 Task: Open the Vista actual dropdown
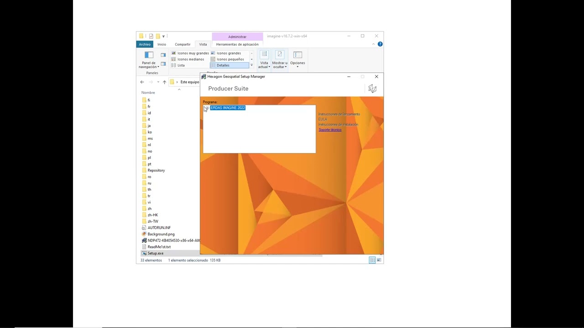pyautogui.click(x=264, y=60)
